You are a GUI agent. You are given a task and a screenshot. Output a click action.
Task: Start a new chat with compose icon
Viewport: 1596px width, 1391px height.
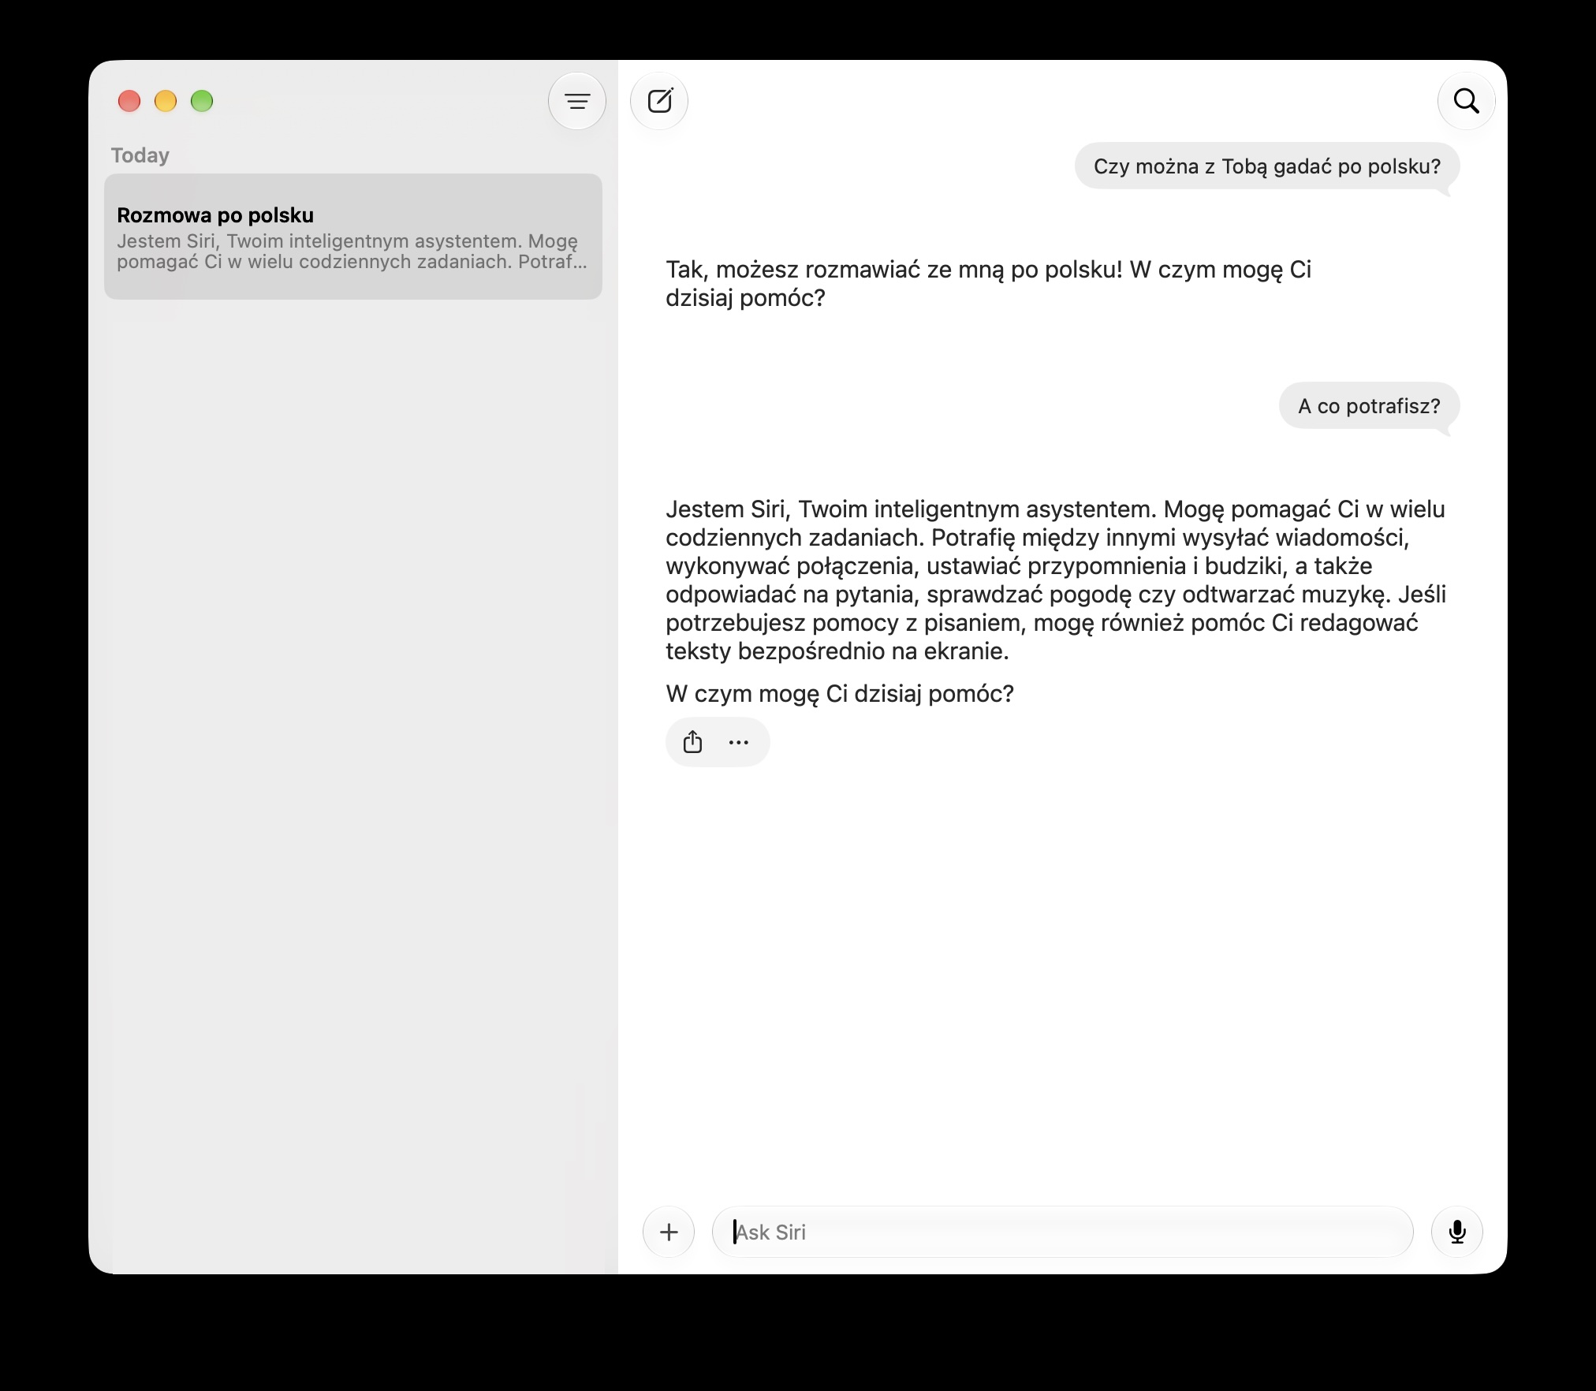pos(660,101)
